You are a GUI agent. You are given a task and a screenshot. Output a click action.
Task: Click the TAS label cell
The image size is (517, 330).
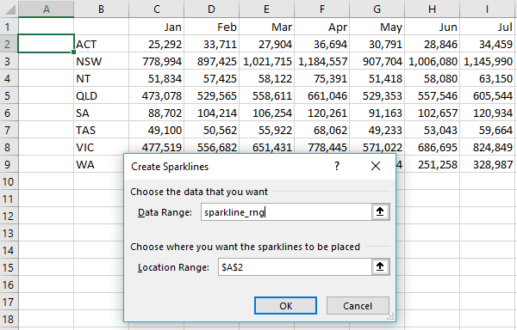(101, 130)
